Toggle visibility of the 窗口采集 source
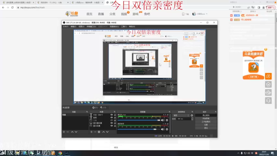This screenshot has width=277, height=156. point(111,126)
